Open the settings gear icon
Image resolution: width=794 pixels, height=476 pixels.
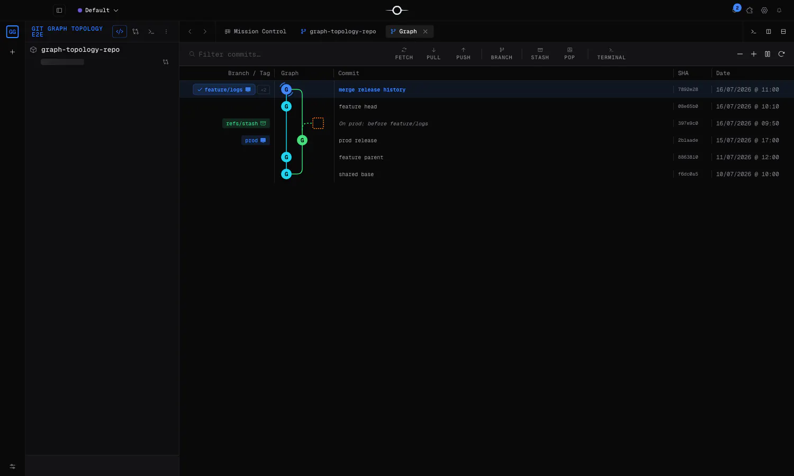point(764,10)
